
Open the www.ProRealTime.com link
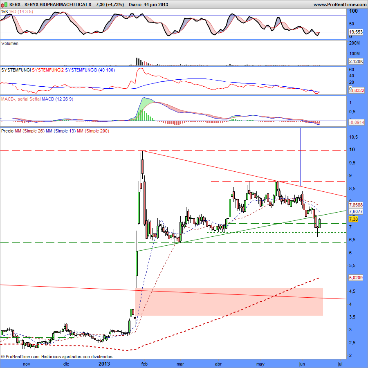tap(340, 4)
